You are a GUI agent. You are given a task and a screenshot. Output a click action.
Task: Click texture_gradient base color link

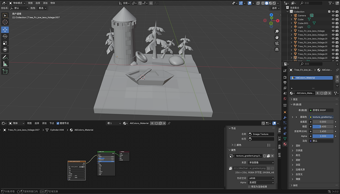coord(321,117)
